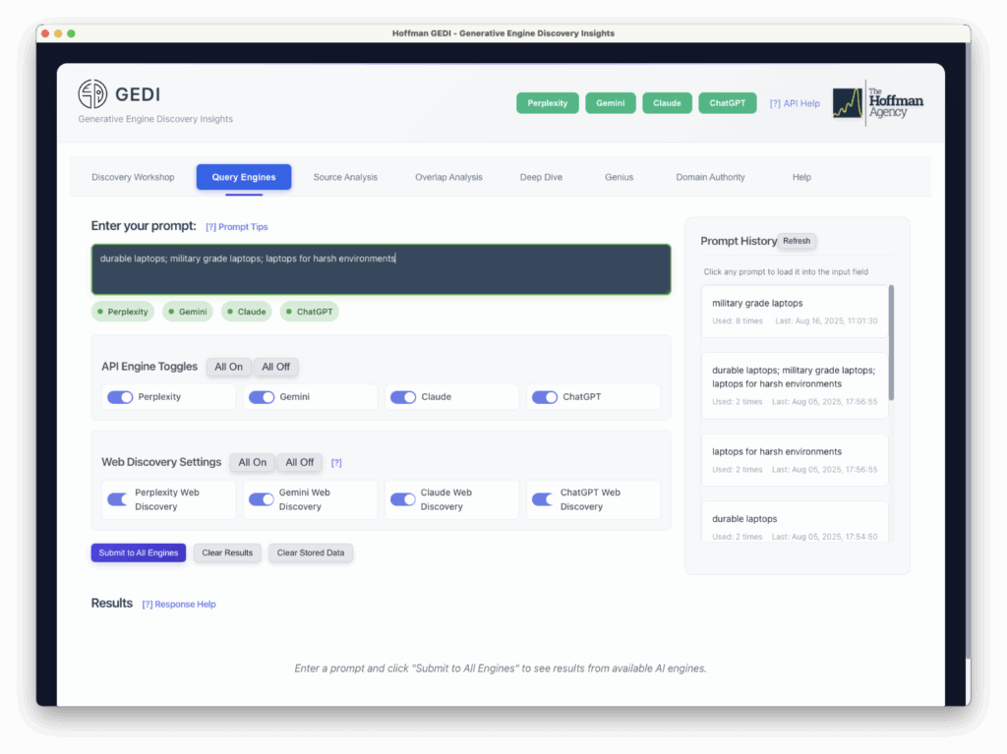Viewport: 1007px width, 754px height.
Task: Click the Perplexity pill below the prompt box
Action: click(x=122, y=311)
